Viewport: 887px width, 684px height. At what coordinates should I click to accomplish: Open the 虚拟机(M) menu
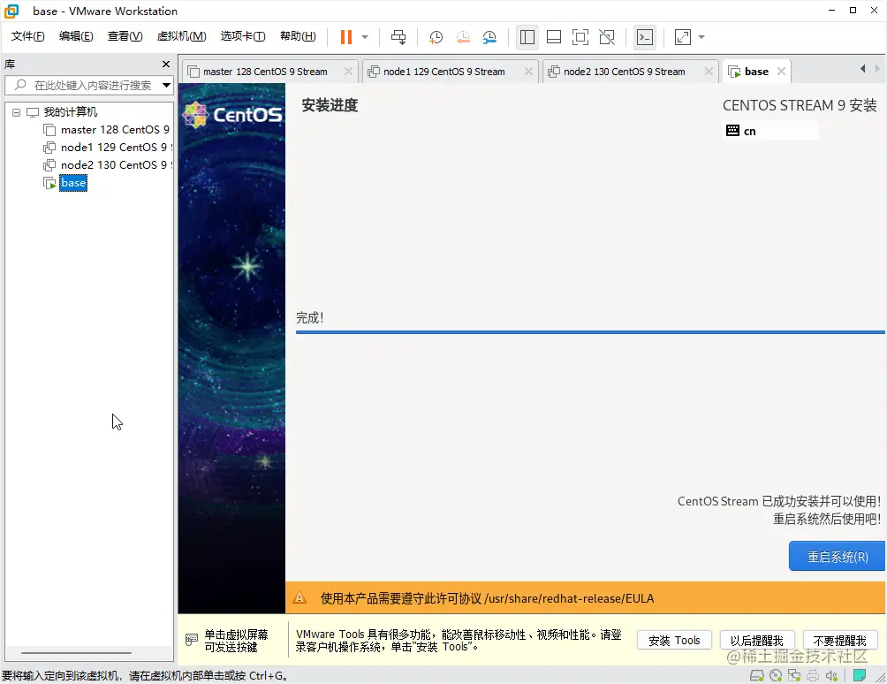182,36
